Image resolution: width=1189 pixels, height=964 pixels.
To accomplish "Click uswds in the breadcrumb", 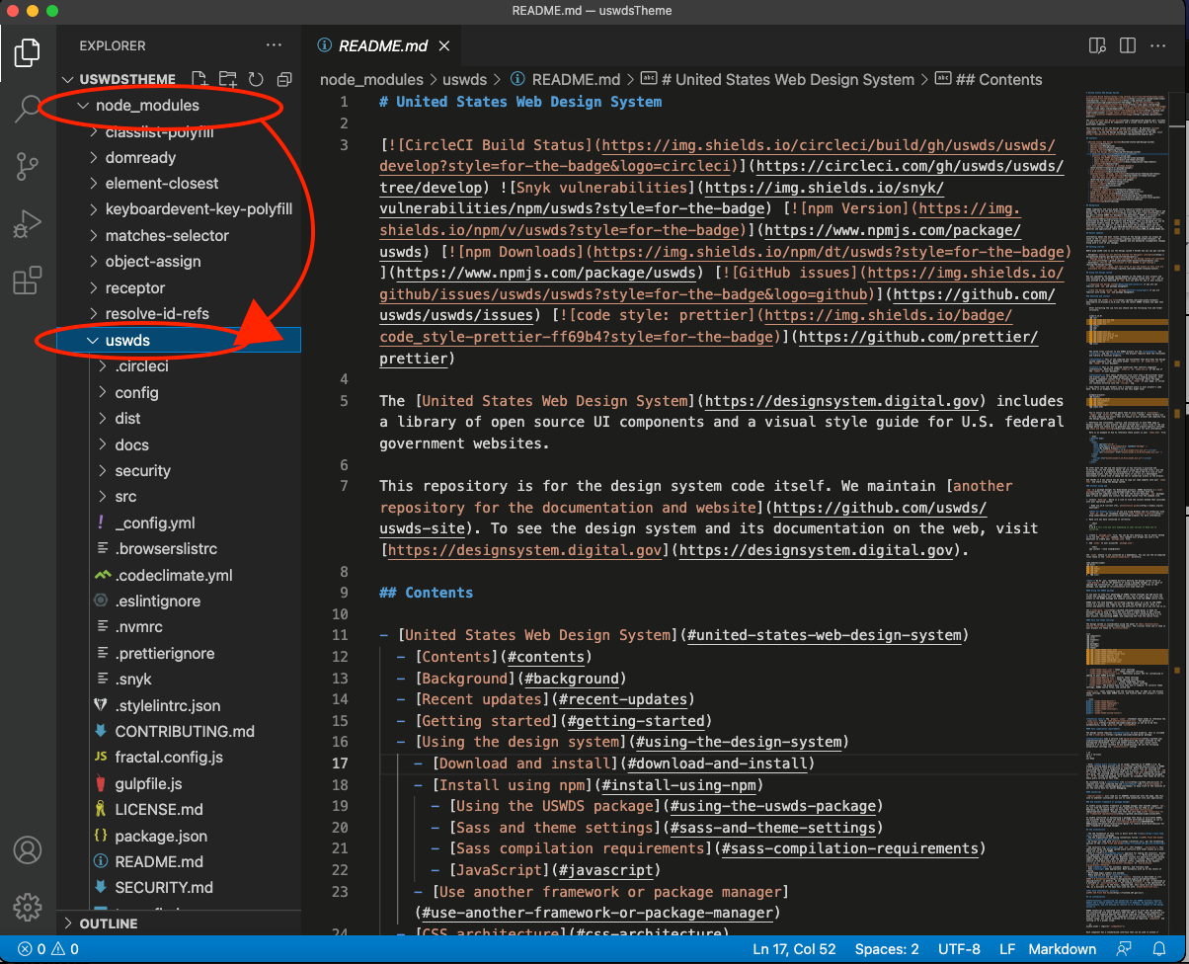I will point(464,80).
